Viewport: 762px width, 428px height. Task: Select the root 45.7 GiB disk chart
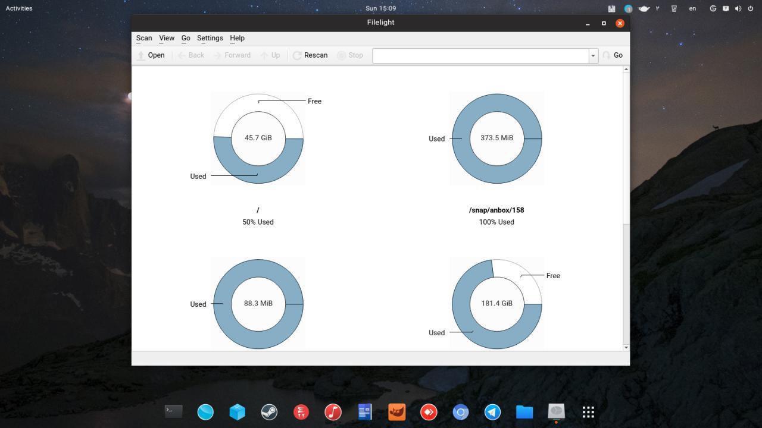[258, 139]
